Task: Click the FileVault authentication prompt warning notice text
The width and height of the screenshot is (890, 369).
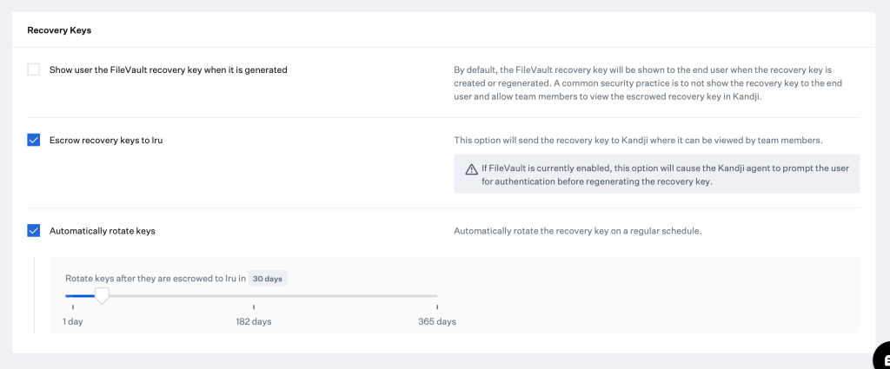Action: 663,175
